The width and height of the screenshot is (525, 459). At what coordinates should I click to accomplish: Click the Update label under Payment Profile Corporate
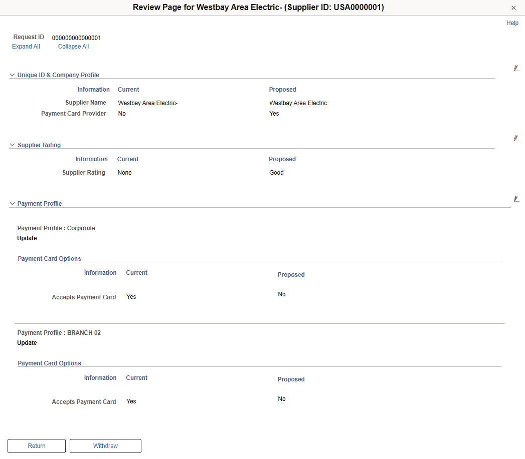27,238
